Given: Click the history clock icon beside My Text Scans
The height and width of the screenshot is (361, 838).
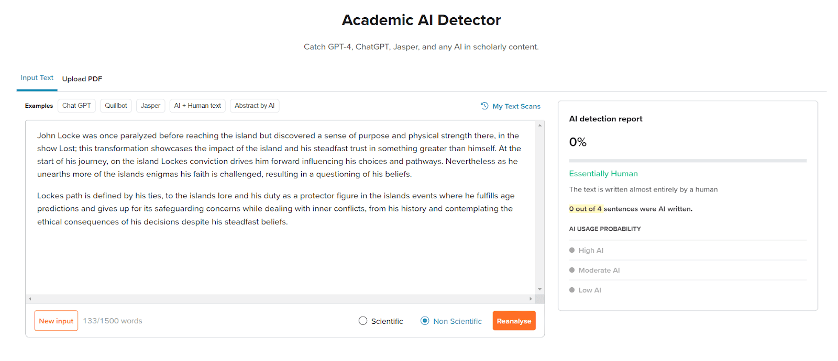Looking at the screenshot, I should 484,106.
